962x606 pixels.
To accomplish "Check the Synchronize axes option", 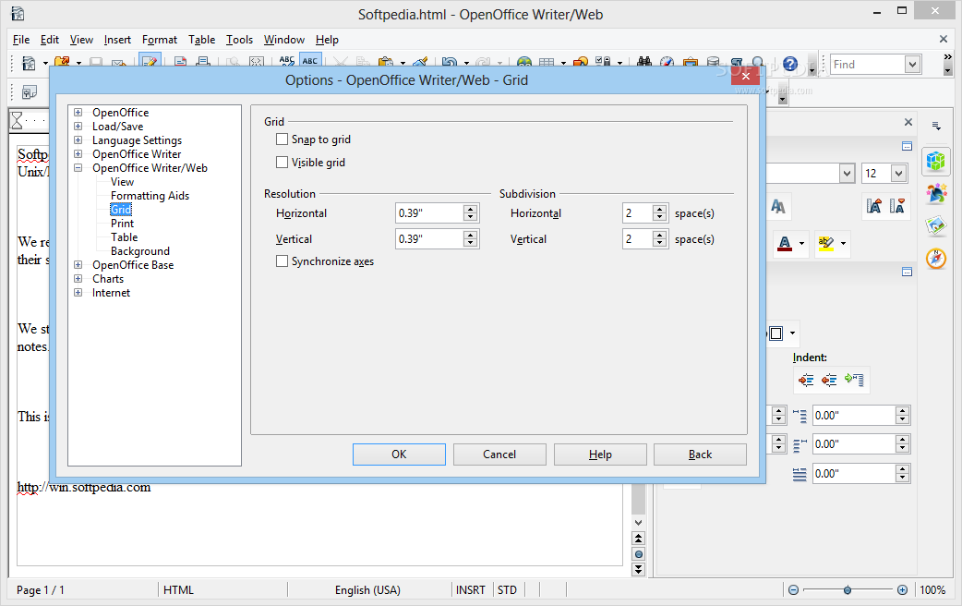I will [283, 261].
